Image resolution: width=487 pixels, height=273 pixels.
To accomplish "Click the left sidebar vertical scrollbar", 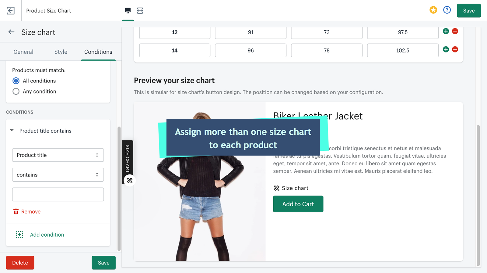I will tap(119, 188).
